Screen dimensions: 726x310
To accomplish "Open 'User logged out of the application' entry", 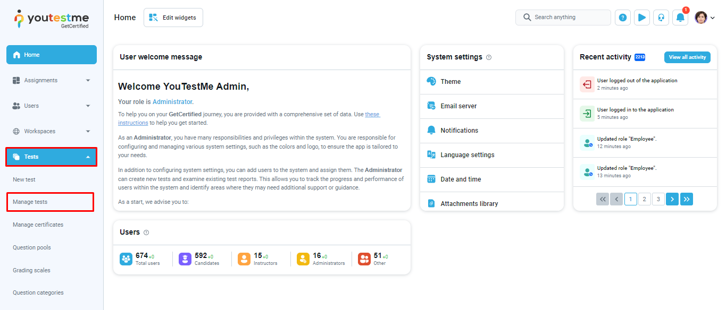I will 645,84.
